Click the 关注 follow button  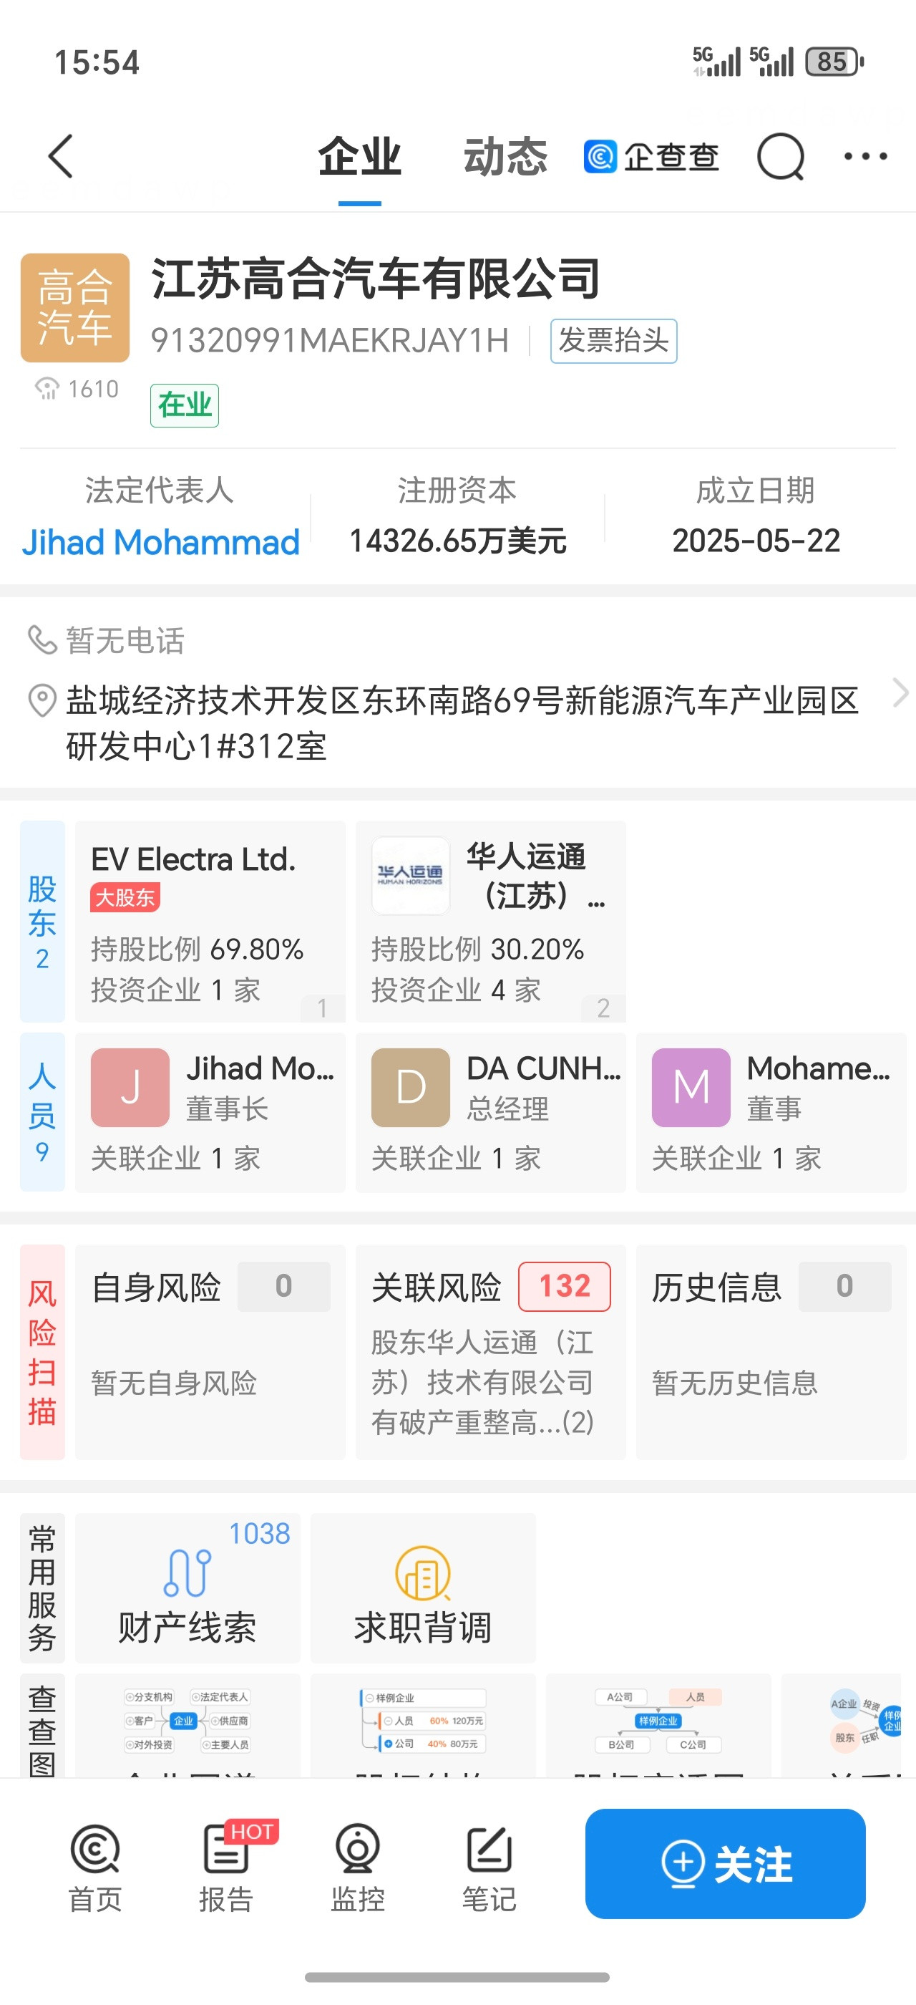[x=725, y=1863]
